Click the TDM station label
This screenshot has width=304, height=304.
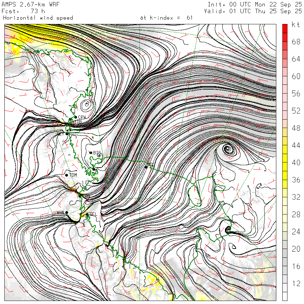click(x=73, y=175)
